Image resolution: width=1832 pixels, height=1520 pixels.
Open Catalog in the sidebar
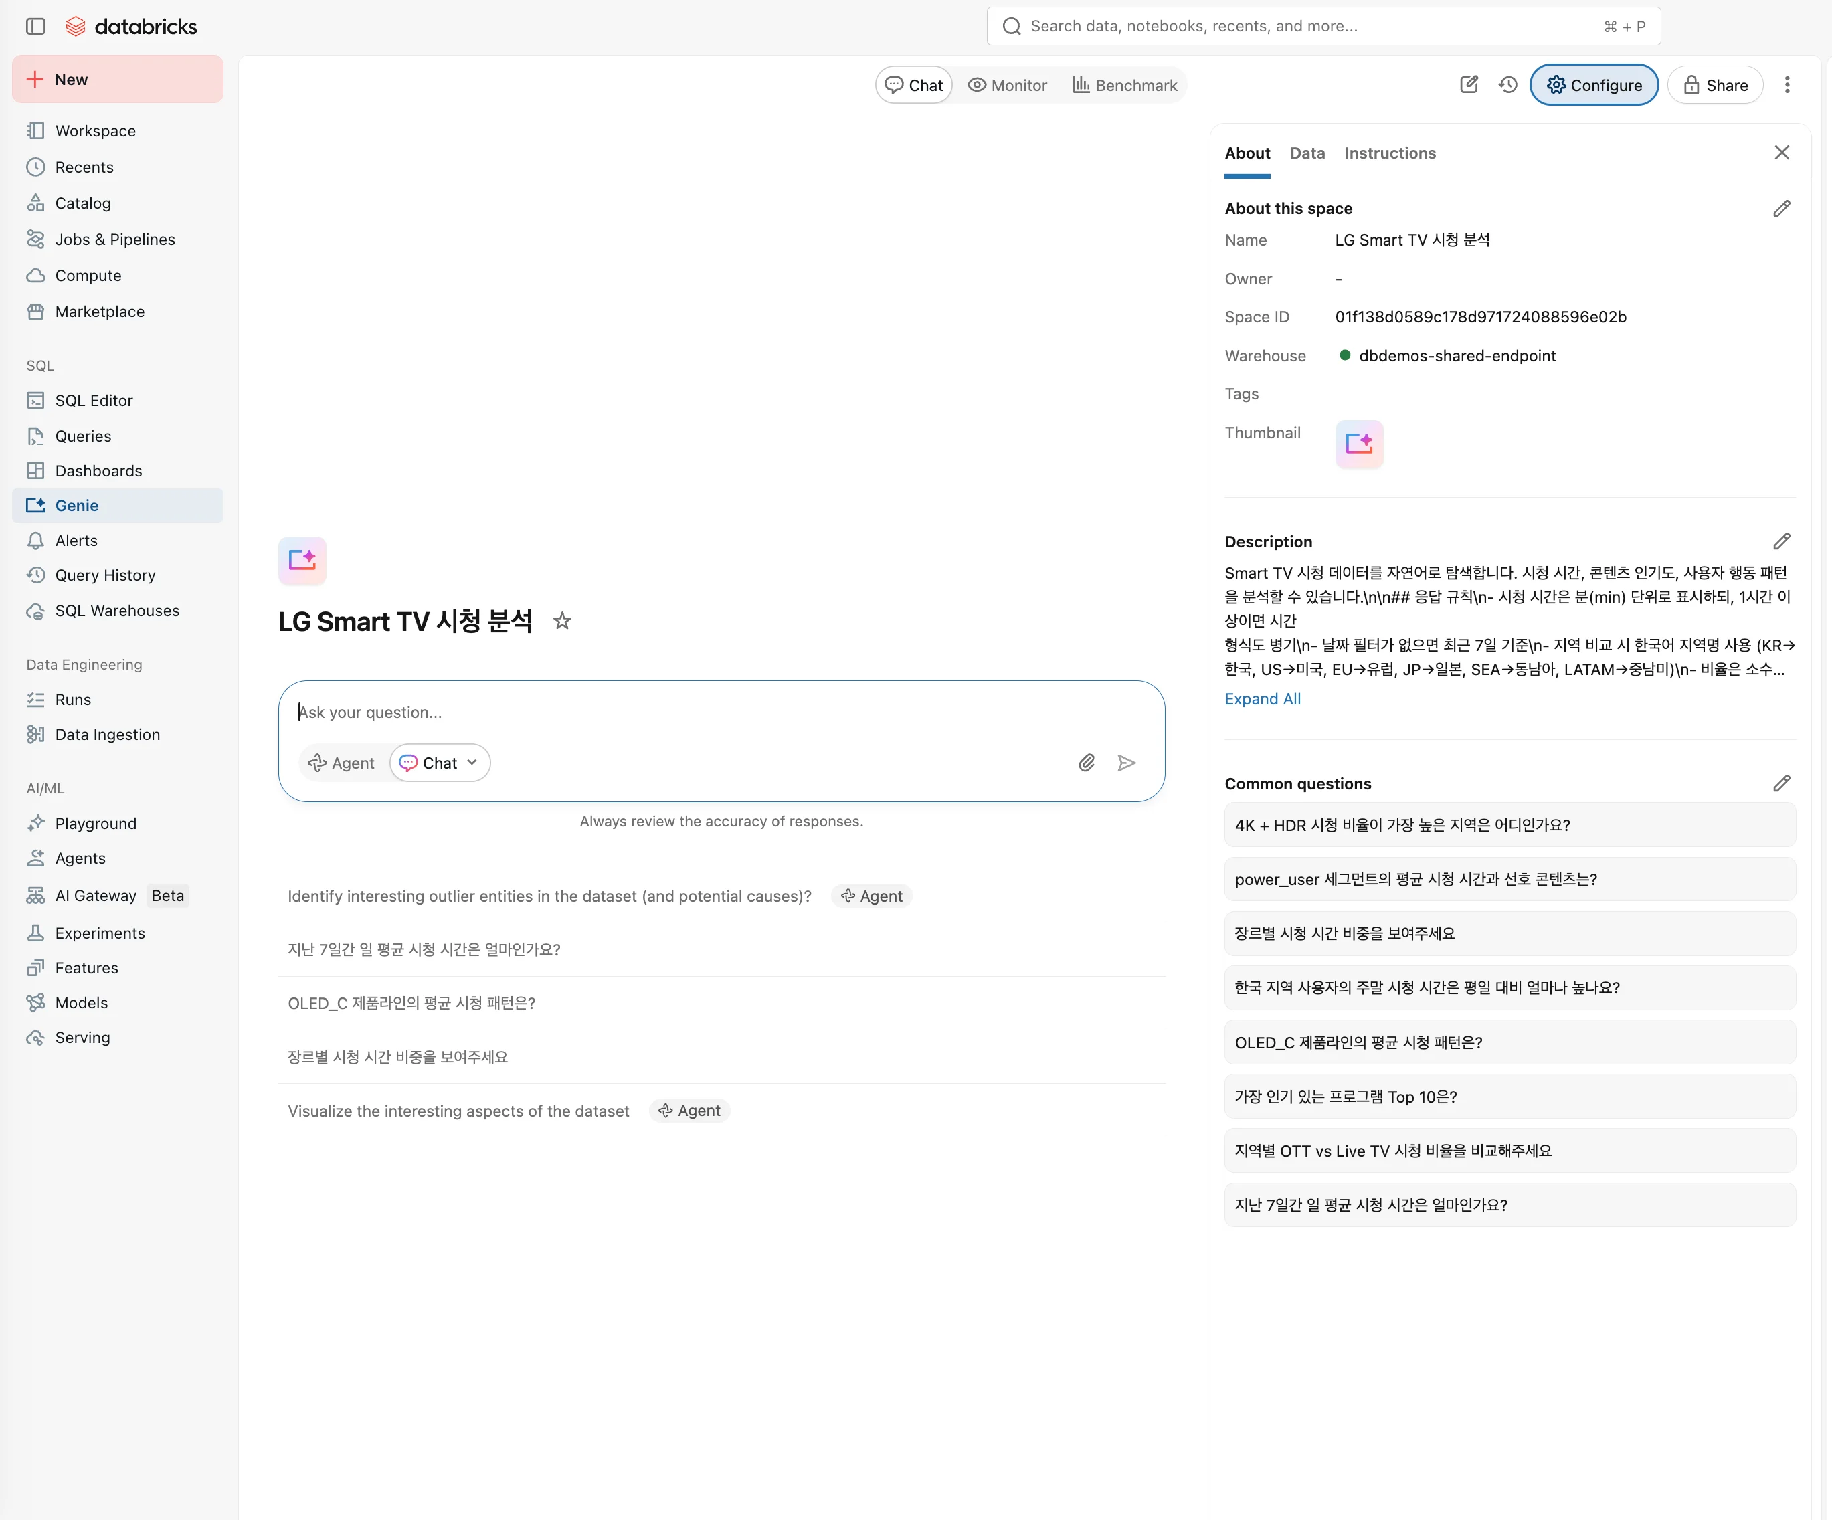pos(118,203)
